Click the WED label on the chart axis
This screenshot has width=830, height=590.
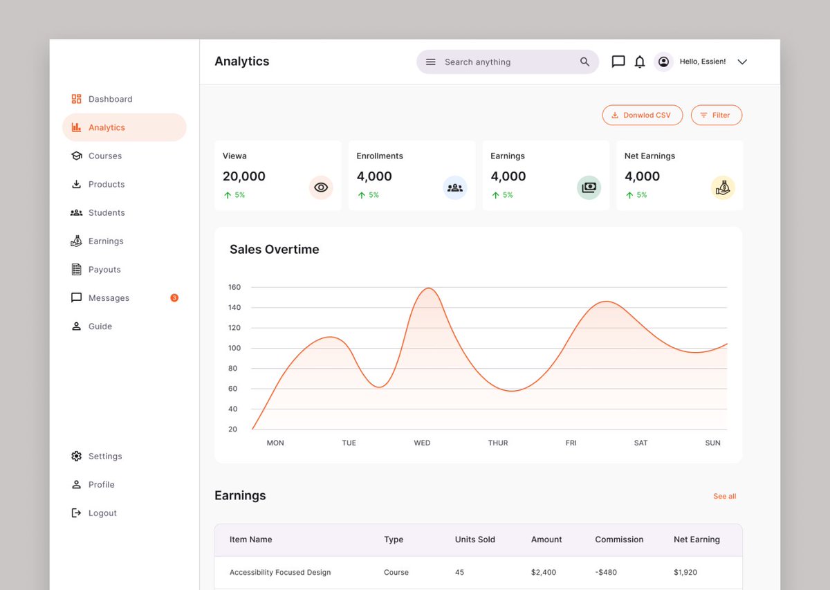[x=422, y=443]
